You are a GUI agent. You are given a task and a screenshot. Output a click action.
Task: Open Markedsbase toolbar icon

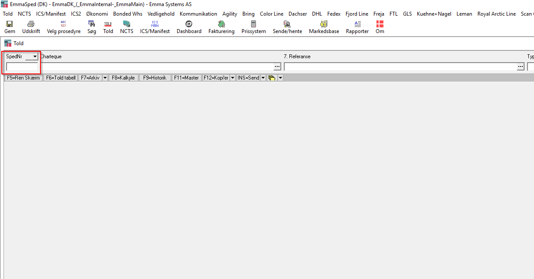[324, 24]
